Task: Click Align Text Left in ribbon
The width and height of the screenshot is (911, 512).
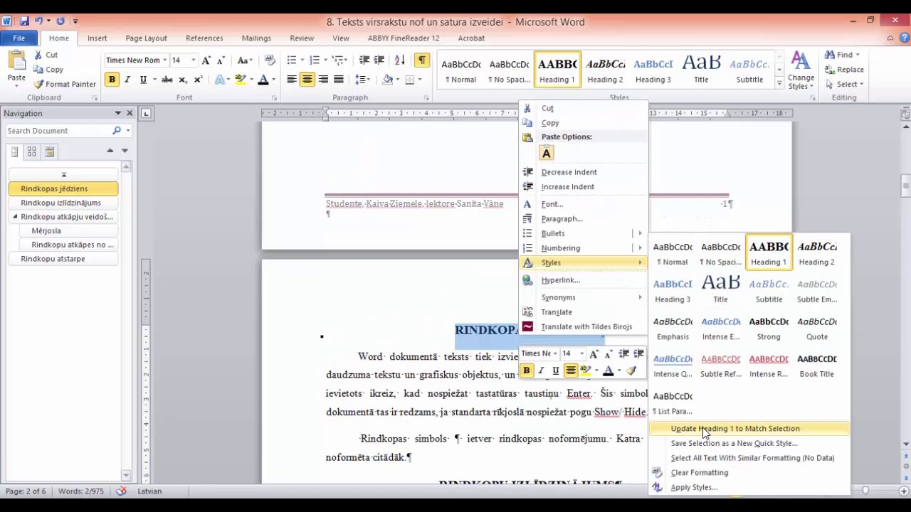Action: pyautogui.click(x=292, y=80)
